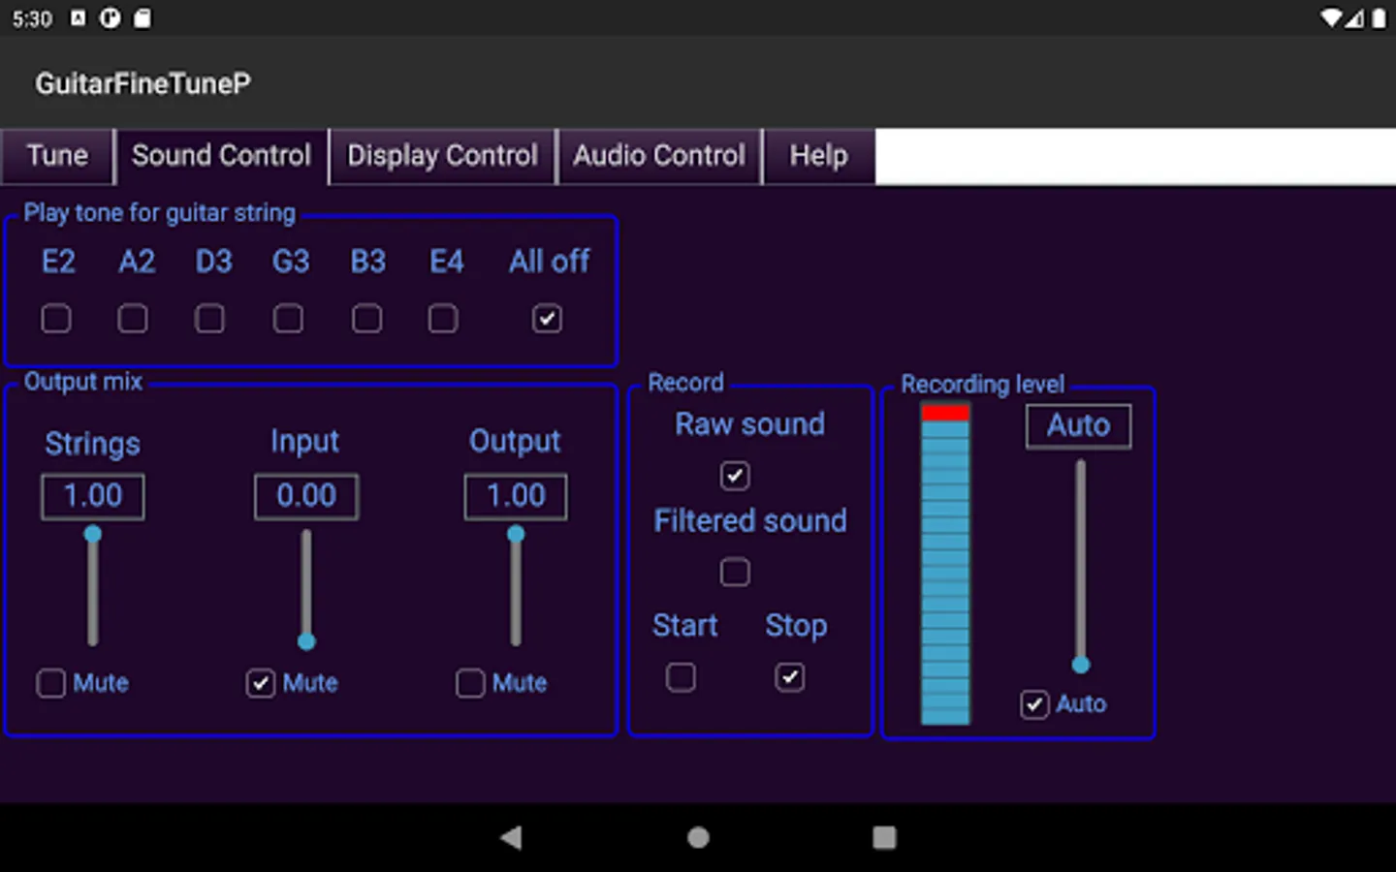Viewport: 1396px width, 872px height.
Task: Click the Output volume slider
Action: tap(516, 587)
